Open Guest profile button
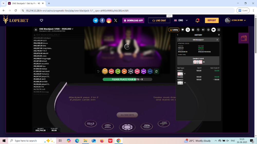 pyautogui.click(x=243, y=11)
